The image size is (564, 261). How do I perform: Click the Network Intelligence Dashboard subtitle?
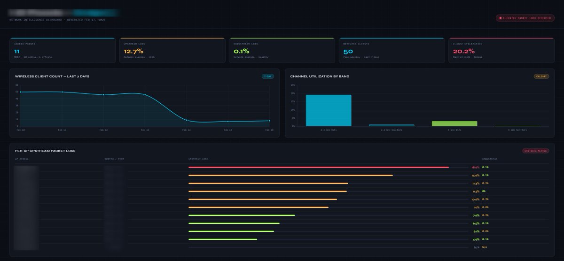pos(57,20)
